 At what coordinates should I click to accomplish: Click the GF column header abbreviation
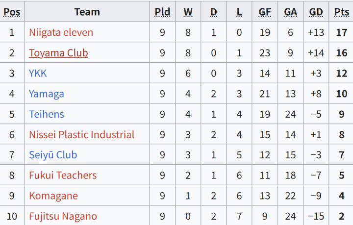(265, 12)
